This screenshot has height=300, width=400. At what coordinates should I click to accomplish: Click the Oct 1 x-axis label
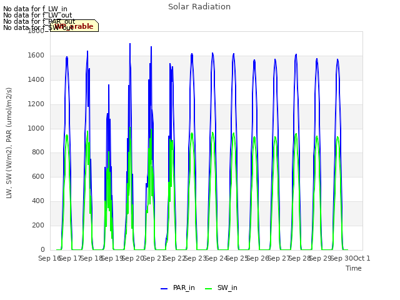pos(362,258)
